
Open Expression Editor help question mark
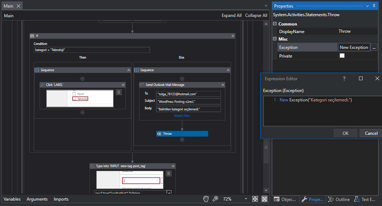(x=344, y=78)
